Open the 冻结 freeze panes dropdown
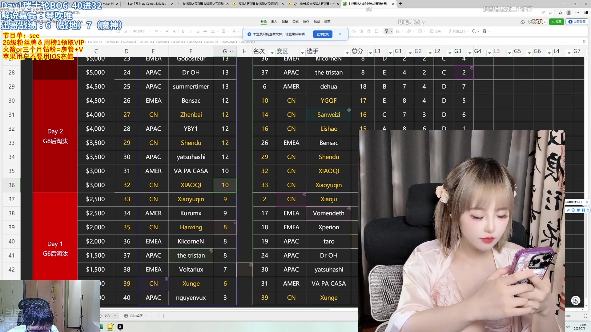Image resolution: width=591 pixels, height=332 pixels. (437, 31)
